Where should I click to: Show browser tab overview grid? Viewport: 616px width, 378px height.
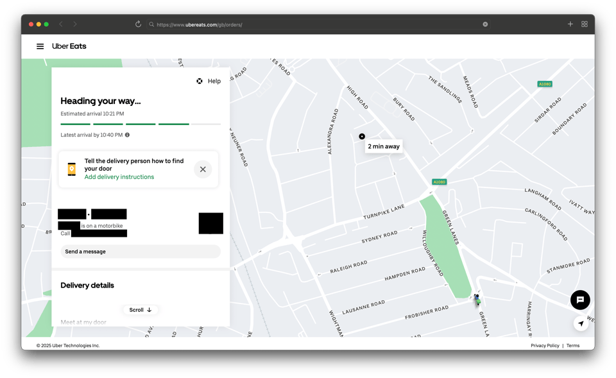coord(585,24)
